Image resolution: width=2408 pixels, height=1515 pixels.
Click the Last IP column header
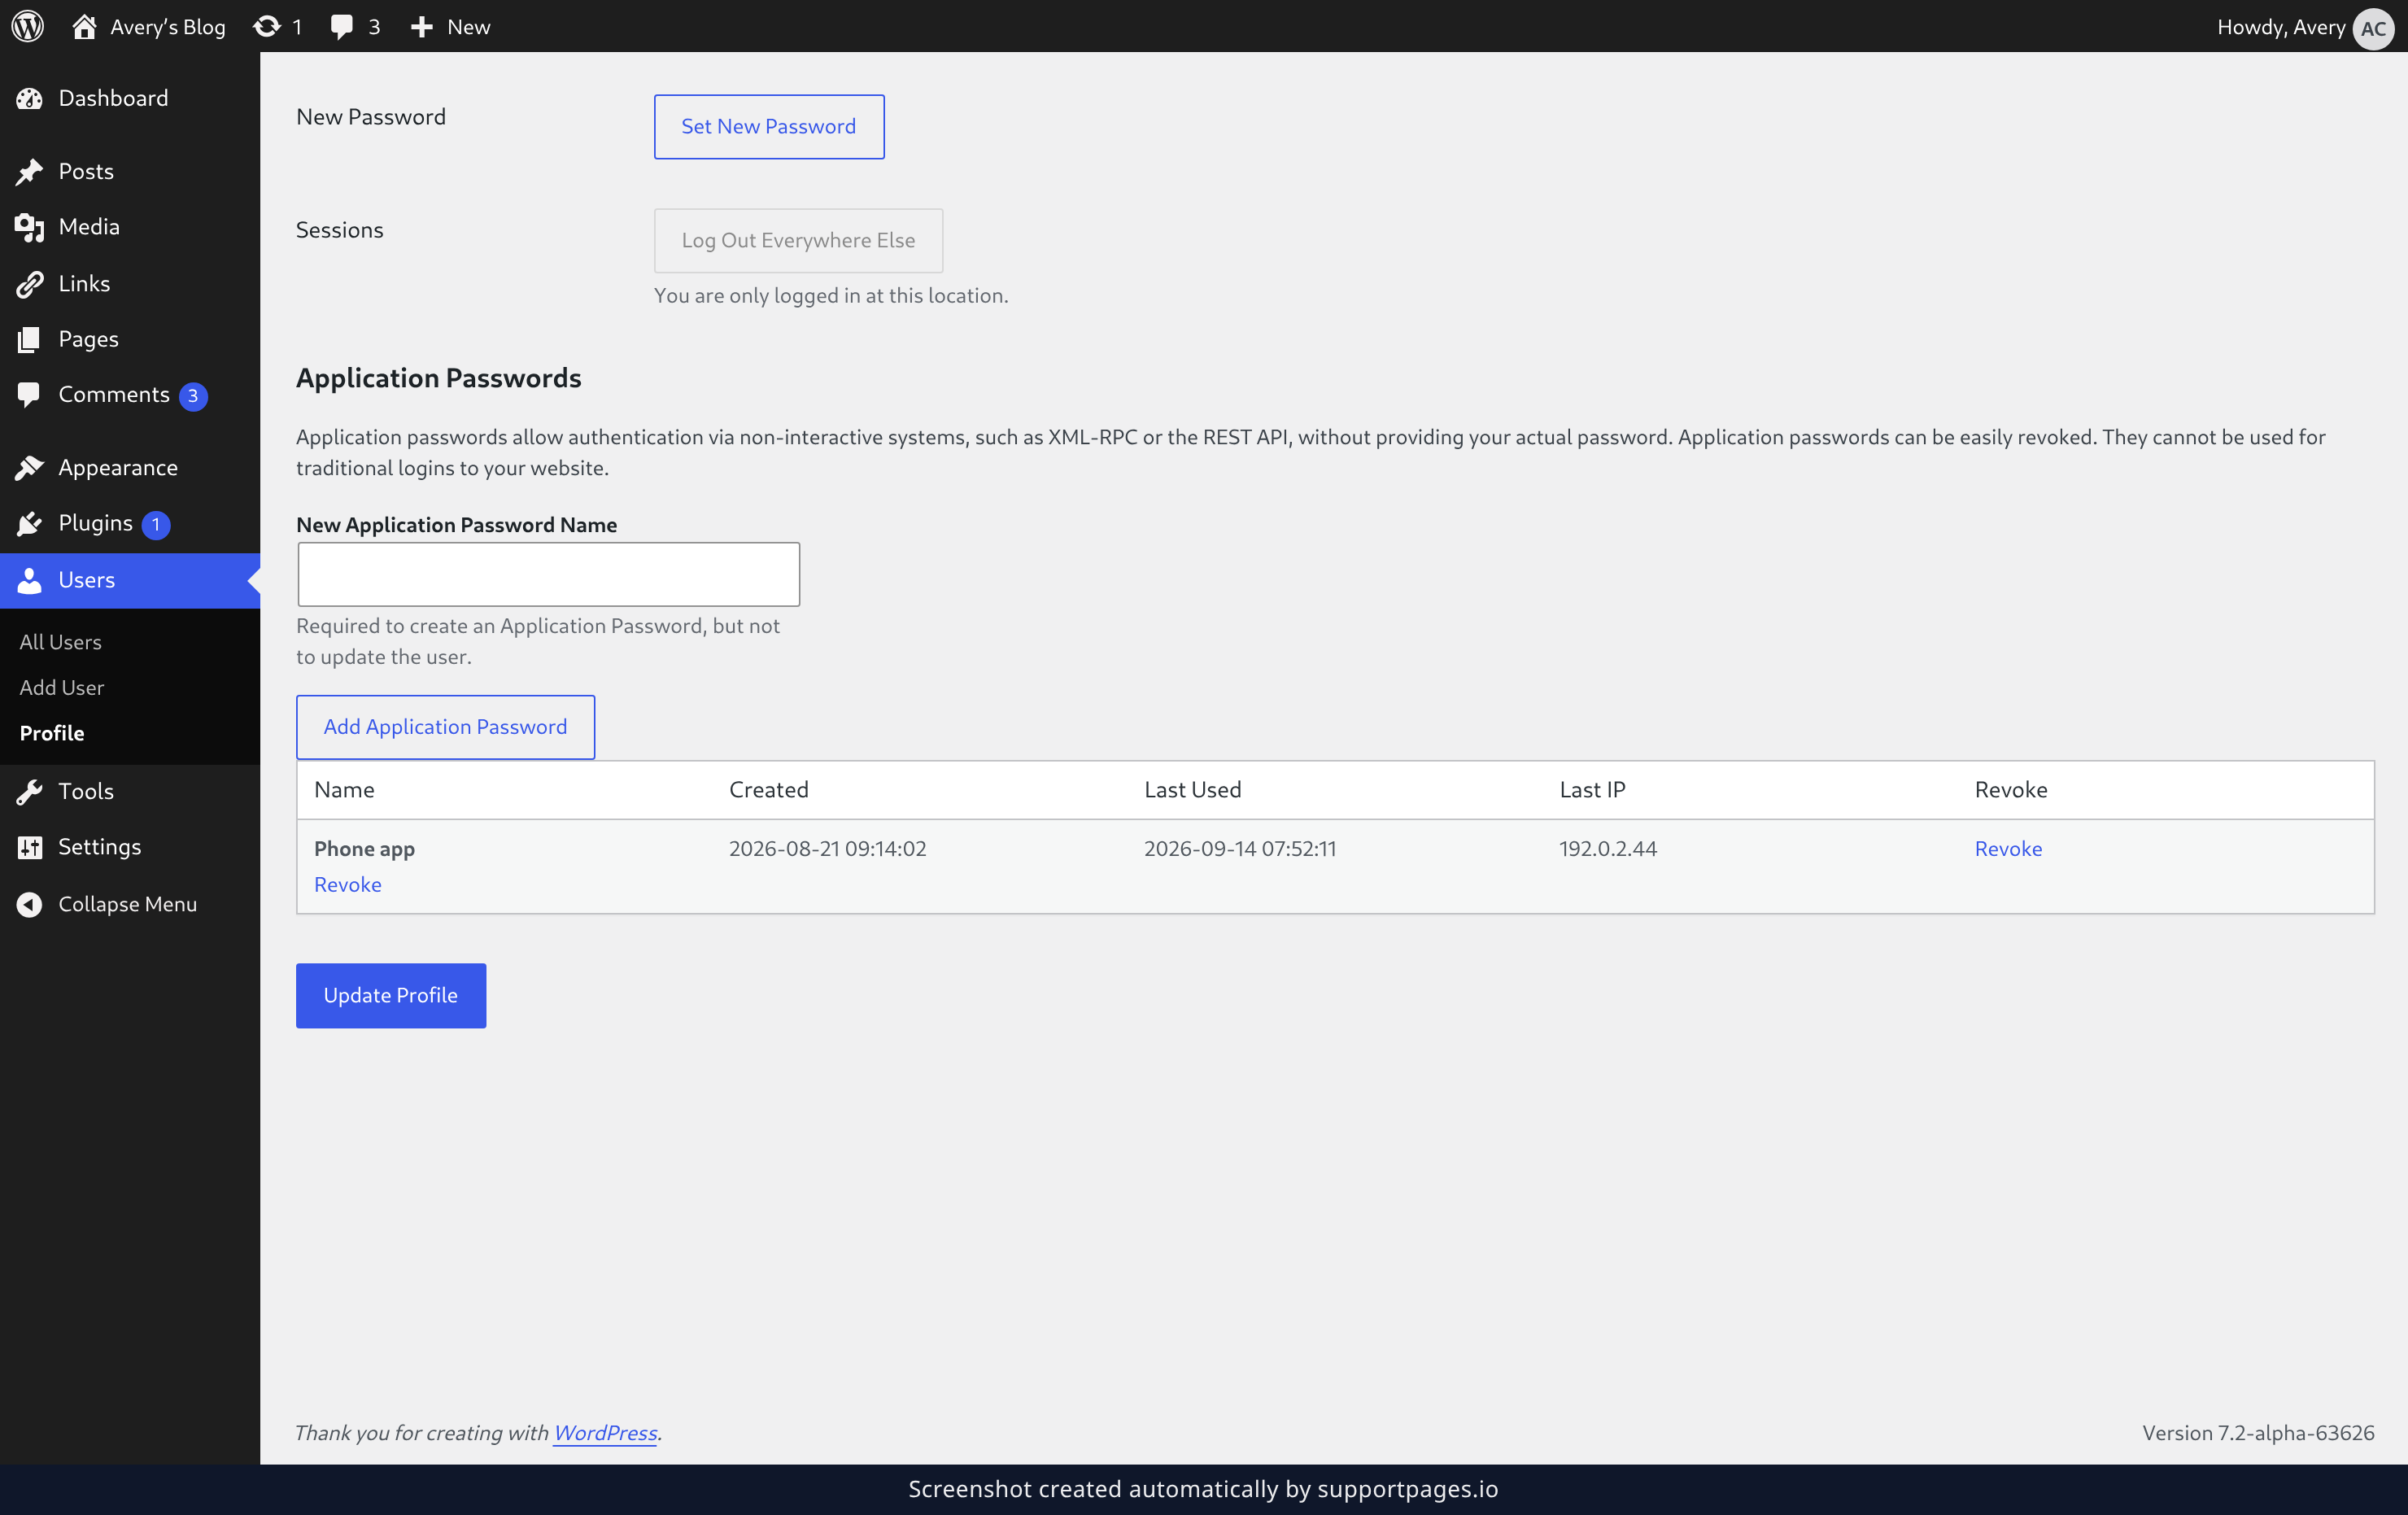click(x=1592, y=790)
